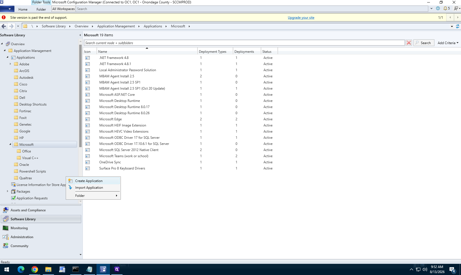Click the feedback person icon in the ribbon

456,8
